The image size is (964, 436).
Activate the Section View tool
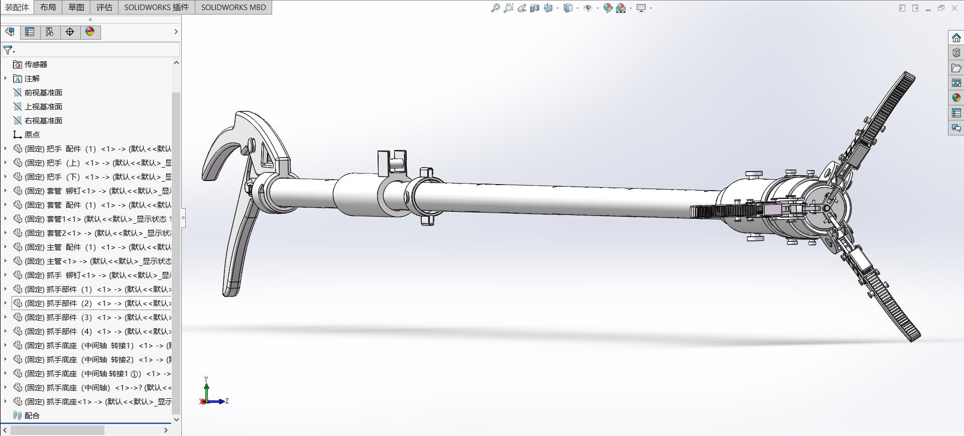click(535, 8)
